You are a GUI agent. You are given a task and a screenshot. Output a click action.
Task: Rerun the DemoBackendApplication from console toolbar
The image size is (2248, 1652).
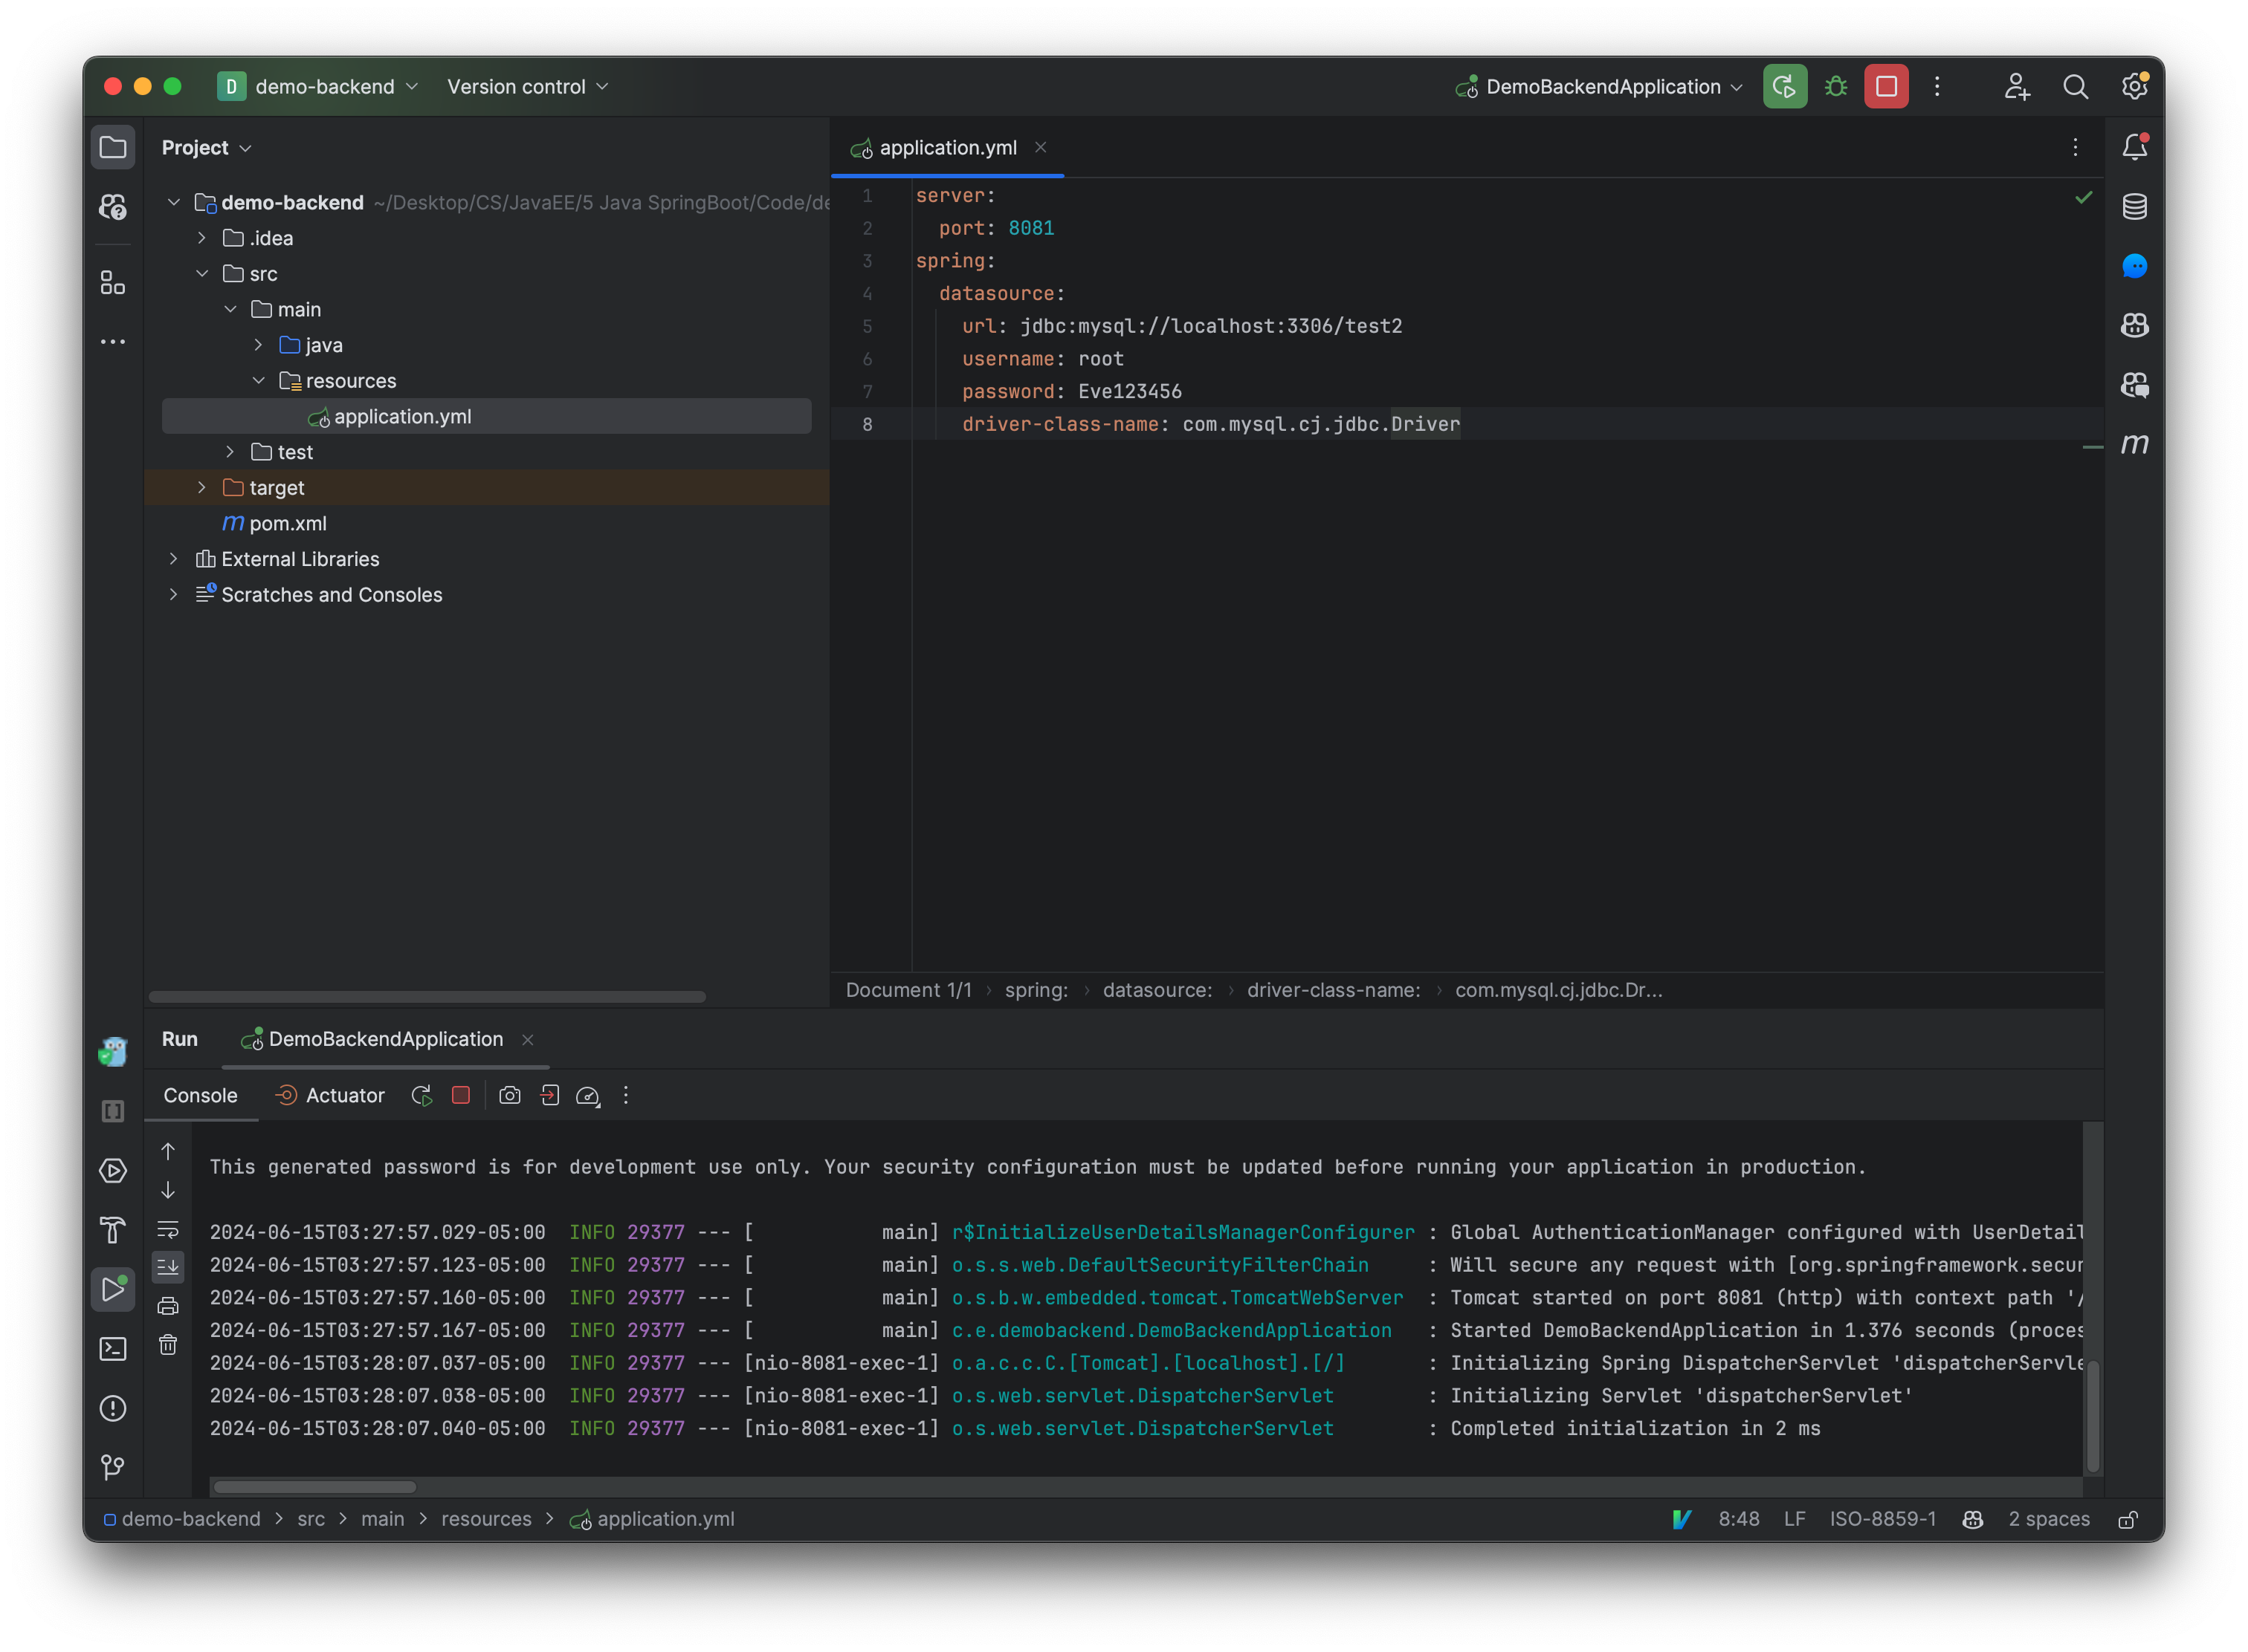coord(421,1095)
